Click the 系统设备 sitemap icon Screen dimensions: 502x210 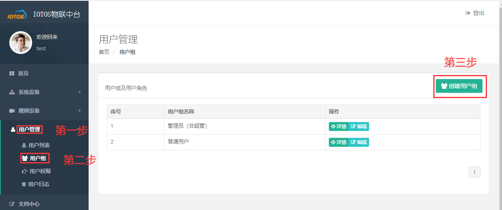coord(12,92)
